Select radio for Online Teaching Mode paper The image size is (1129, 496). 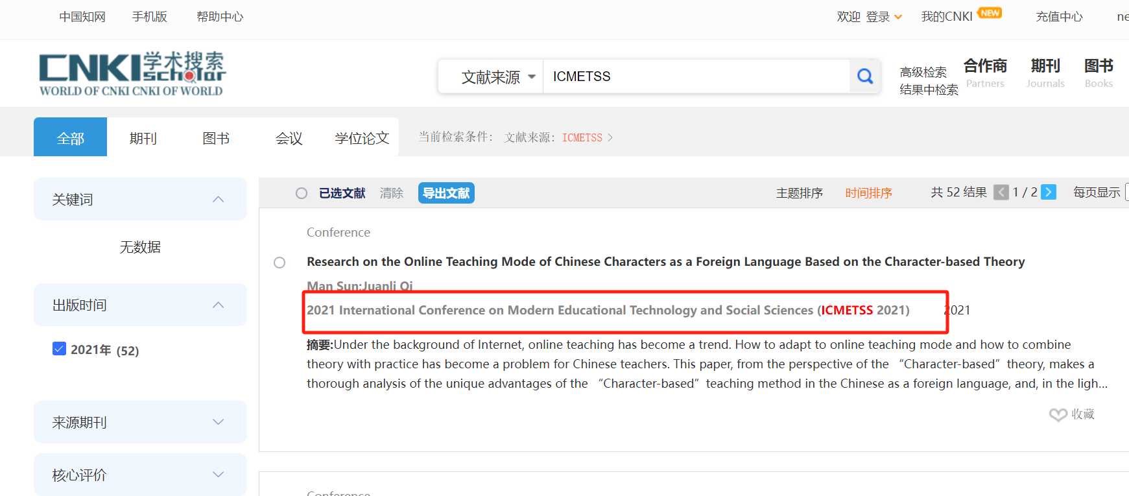pyautogui.click(x=279, y=263)
